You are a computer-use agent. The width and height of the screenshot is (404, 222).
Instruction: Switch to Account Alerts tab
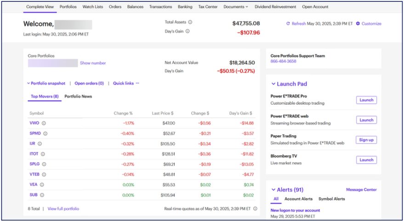point(298,199)
